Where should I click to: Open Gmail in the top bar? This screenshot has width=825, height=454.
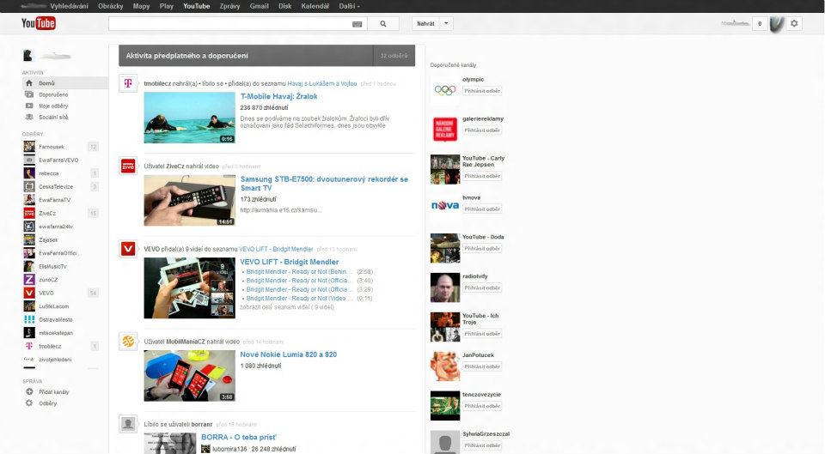tap(259, 6)
